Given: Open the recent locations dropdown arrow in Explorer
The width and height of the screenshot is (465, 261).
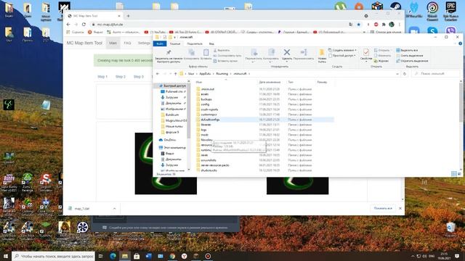Looking at the screenshot, I should [170, 74].
